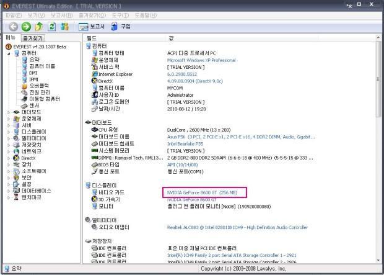384x275 pixels.
Task: Open the Internet Explorer 6.0.2900.5512 link
Action: 182,74
